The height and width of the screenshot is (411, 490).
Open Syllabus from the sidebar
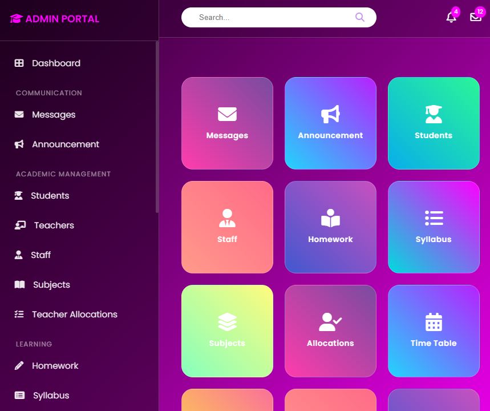click(51, 396)
